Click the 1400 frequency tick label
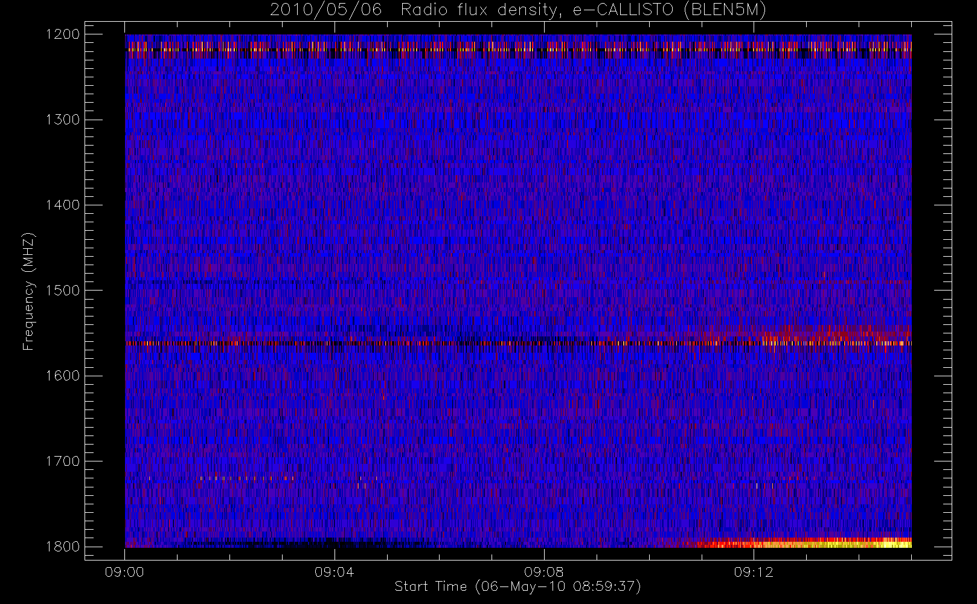Screen dimensions: 977x604 click(63, 205)
